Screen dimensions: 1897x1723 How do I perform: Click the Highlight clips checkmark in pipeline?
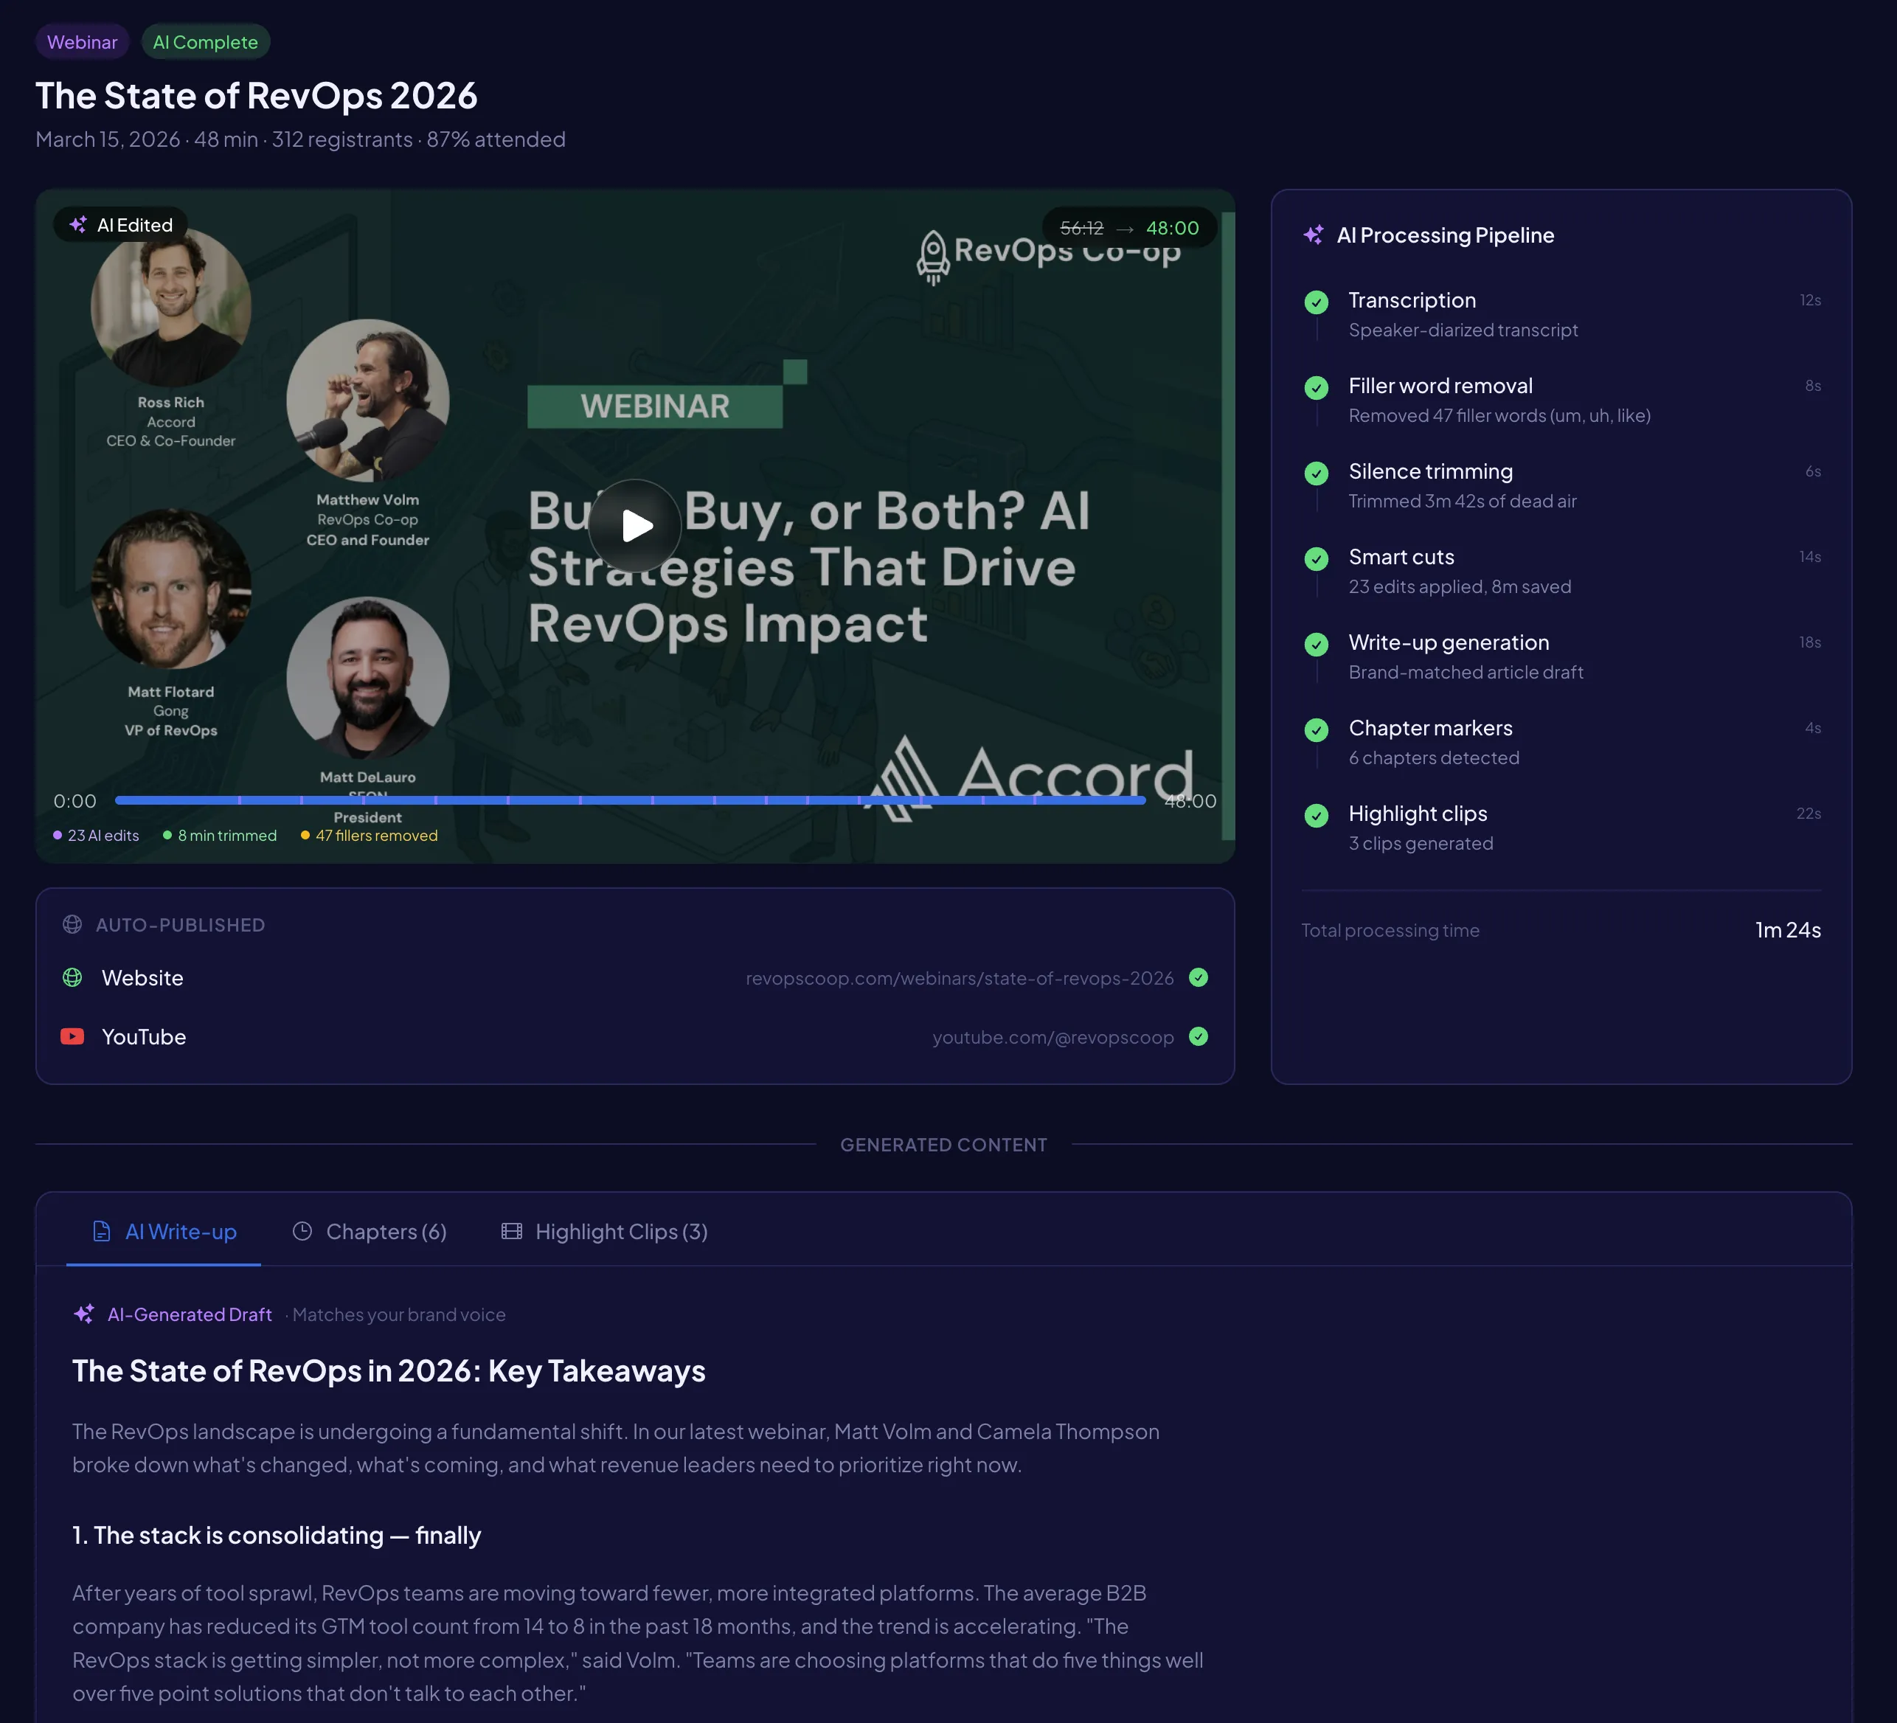1316,815
